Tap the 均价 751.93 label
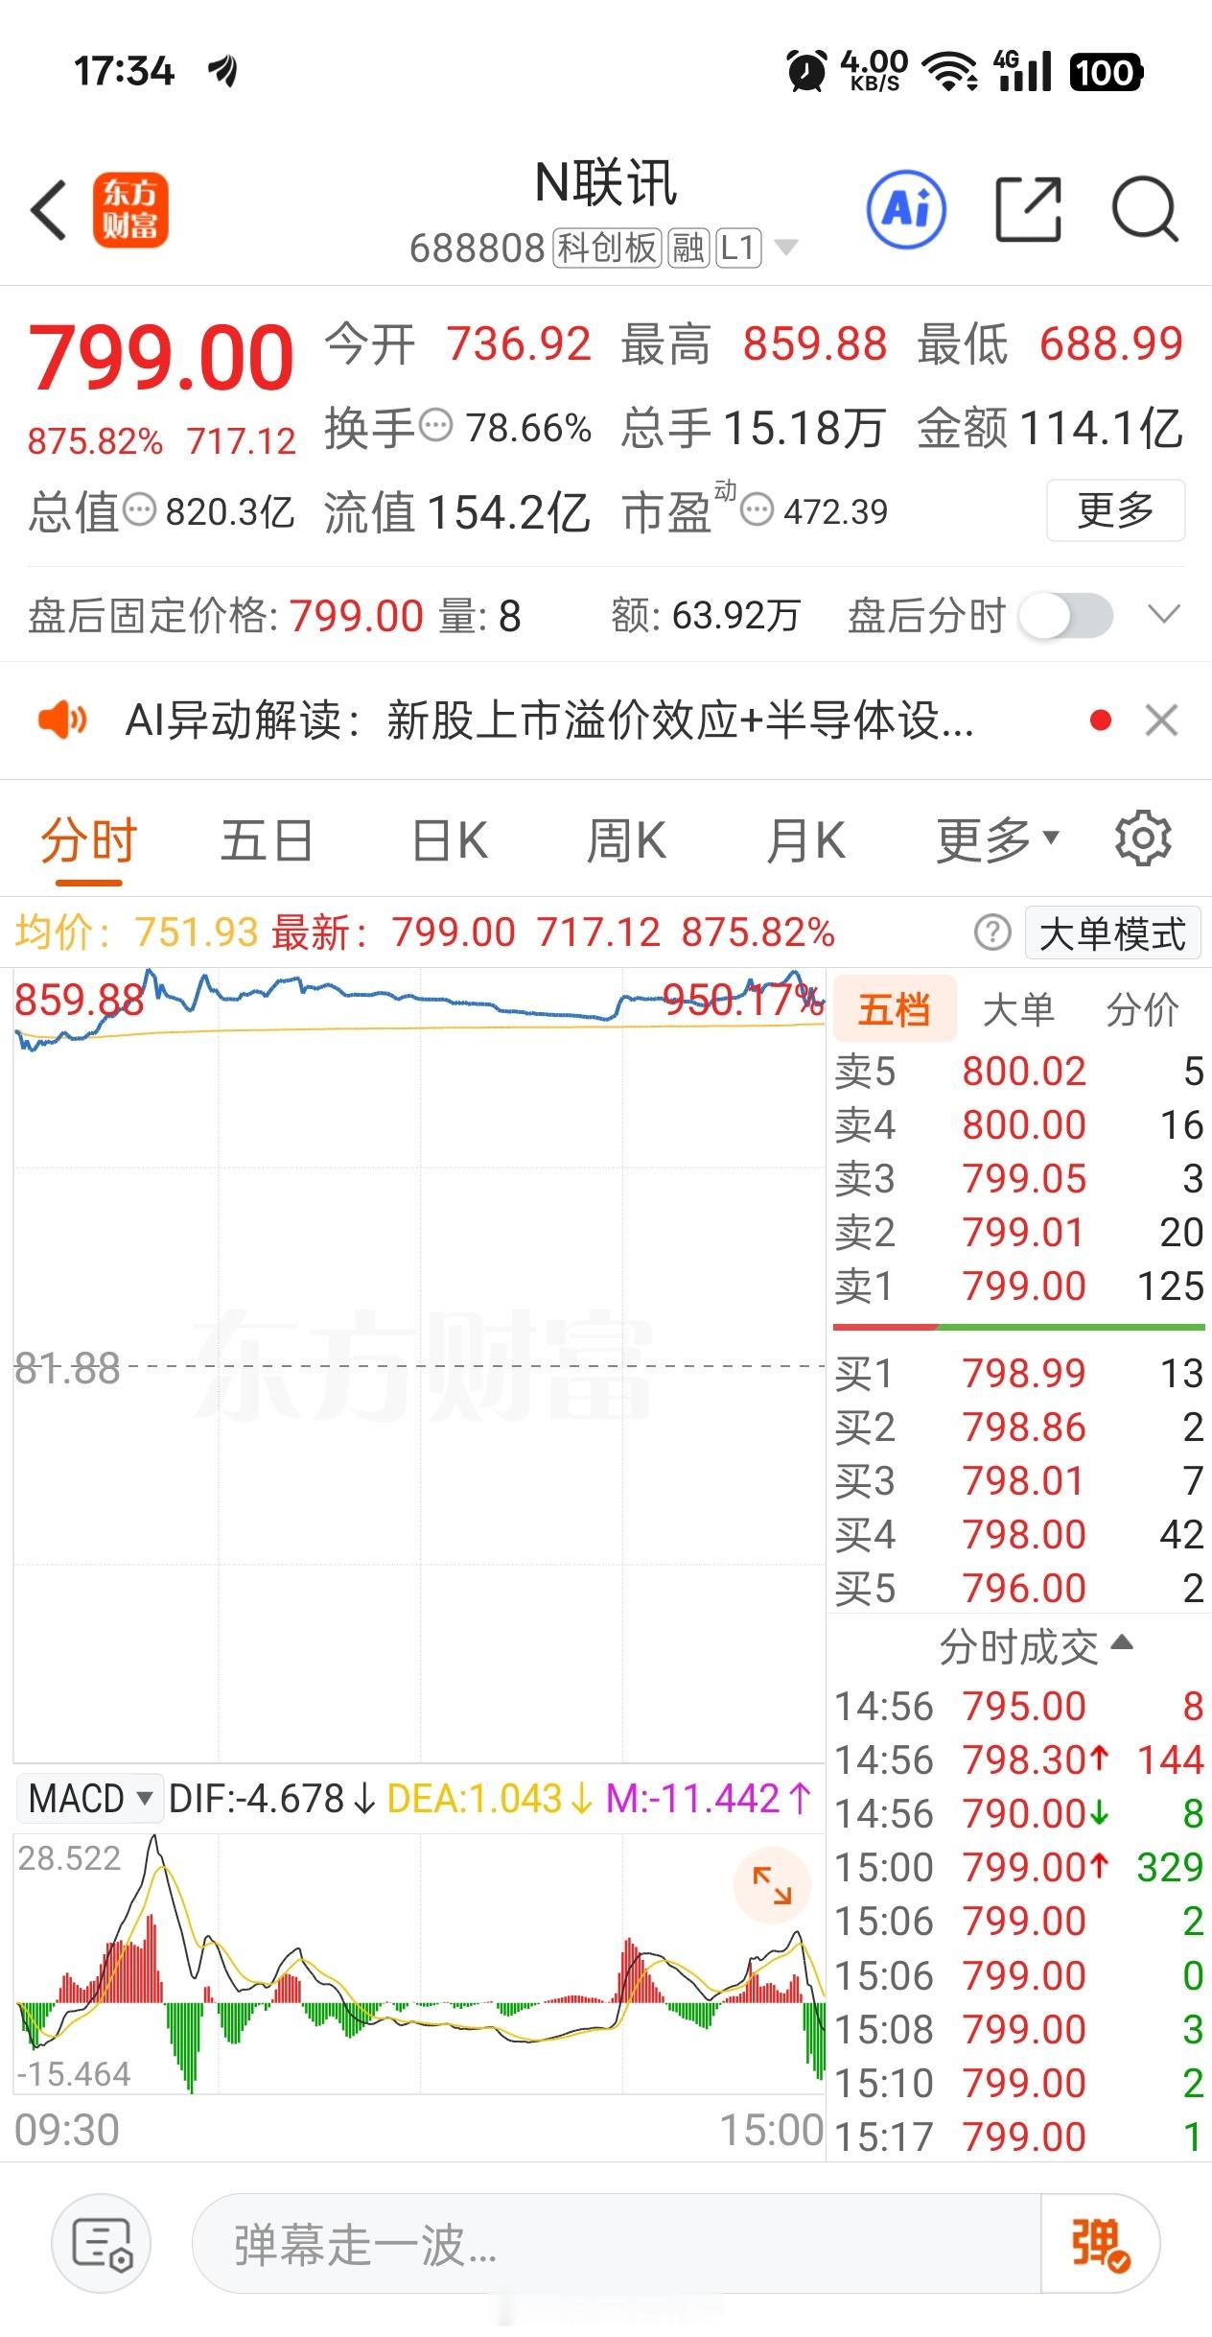 [136, 932]
